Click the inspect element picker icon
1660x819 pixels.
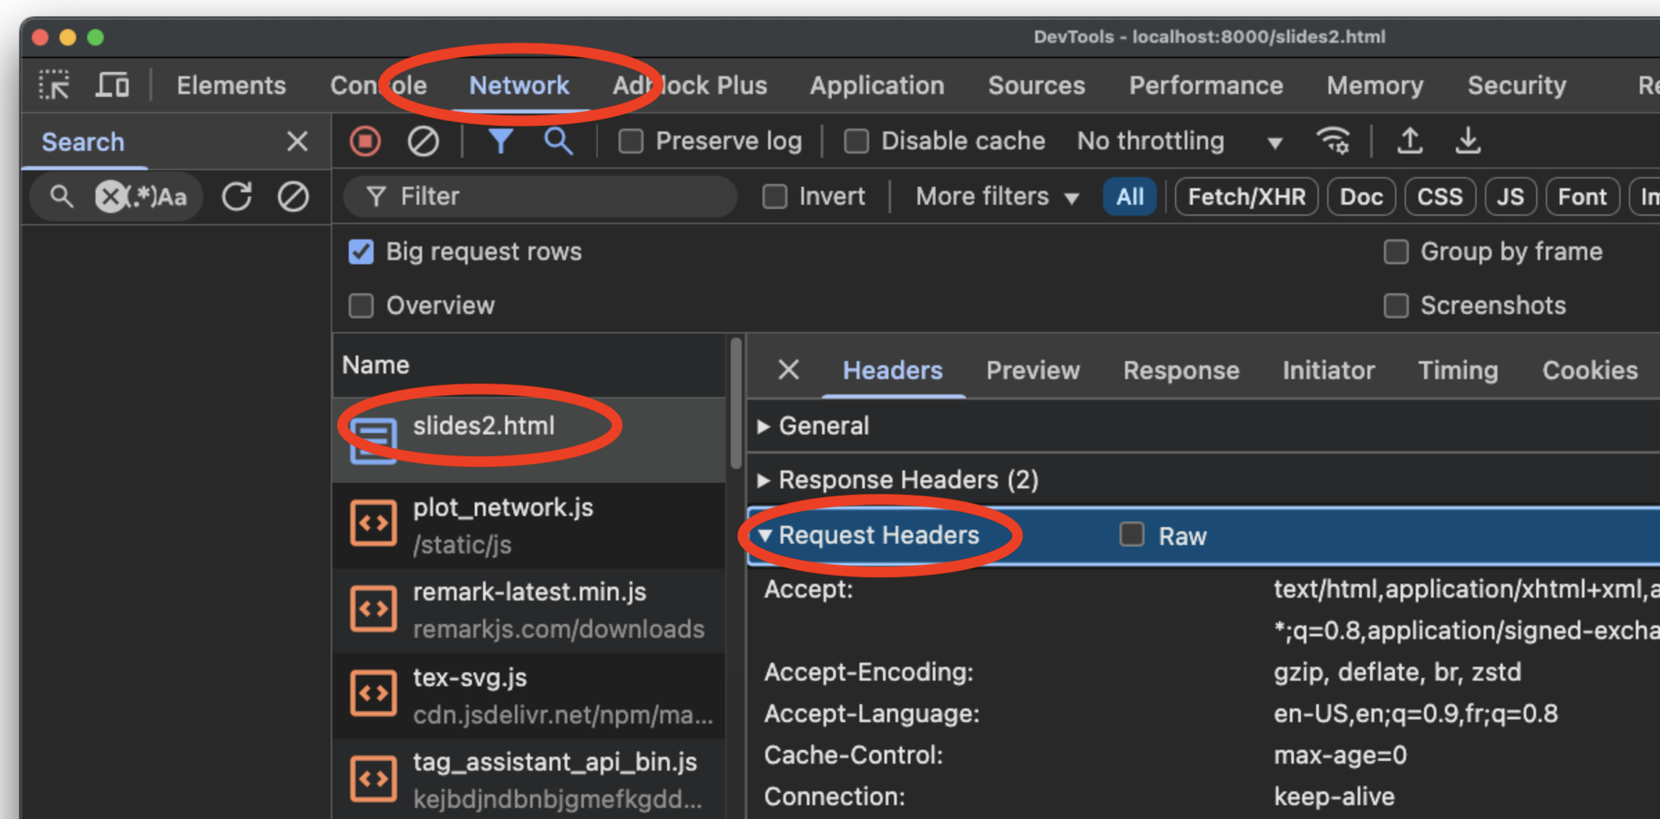[54, 85]
